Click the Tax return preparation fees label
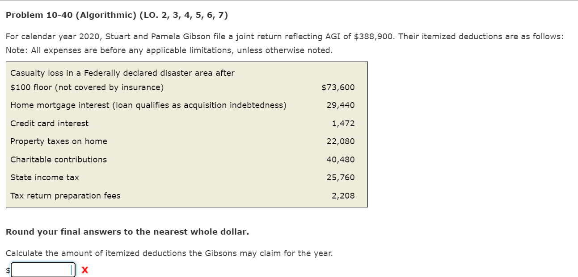This screenshot has width=578, height=277. pyautogui.click(x=65, y=195)
